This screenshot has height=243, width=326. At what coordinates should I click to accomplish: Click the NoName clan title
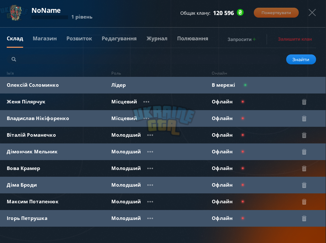[x=46, y=10]
